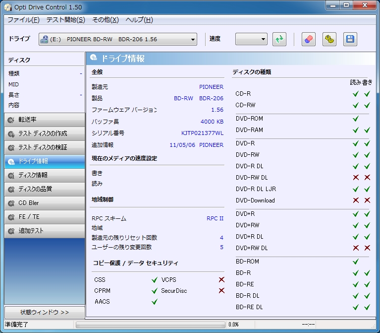Click the disc icon beside CD Bler
Image resolution: width=380 pixels, height=333 pixels.
(x=11, y=203)
